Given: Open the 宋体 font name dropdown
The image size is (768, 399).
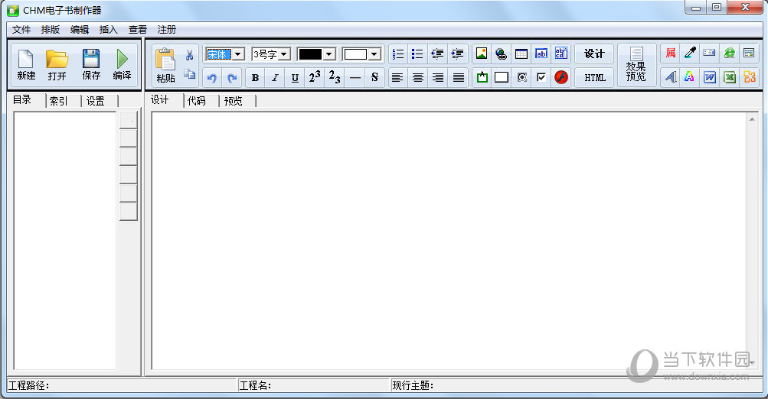Looking at the screenshot, I should coord(239,54).
